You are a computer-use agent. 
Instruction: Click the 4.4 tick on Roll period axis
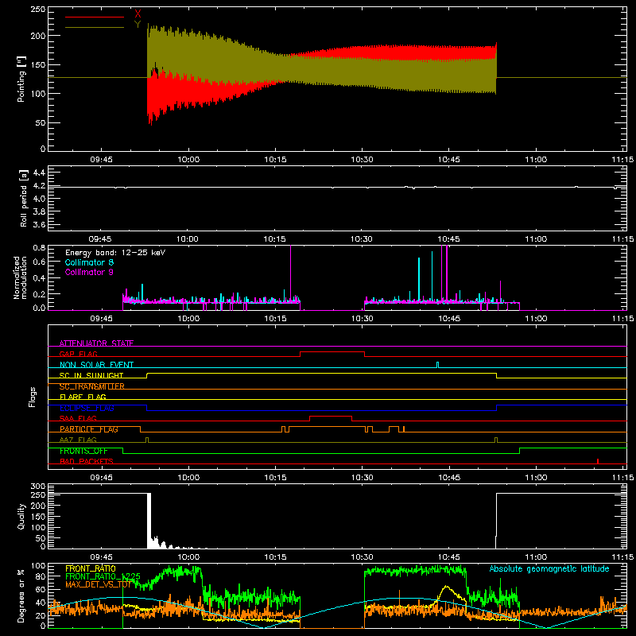[39, 173]
